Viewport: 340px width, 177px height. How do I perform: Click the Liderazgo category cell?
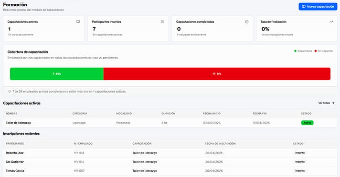tap(79, 123)
